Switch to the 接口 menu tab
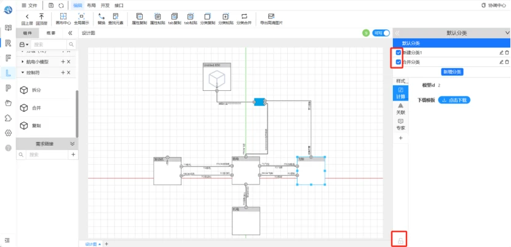Screen dimensions: 511x247 pos(119,5)
